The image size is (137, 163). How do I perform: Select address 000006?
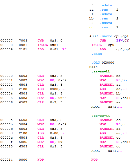tap(6, 103)
